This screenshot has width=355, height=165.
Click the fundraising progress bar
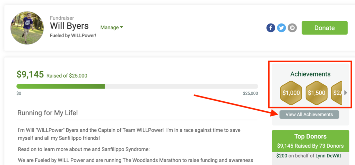point(137,86)
